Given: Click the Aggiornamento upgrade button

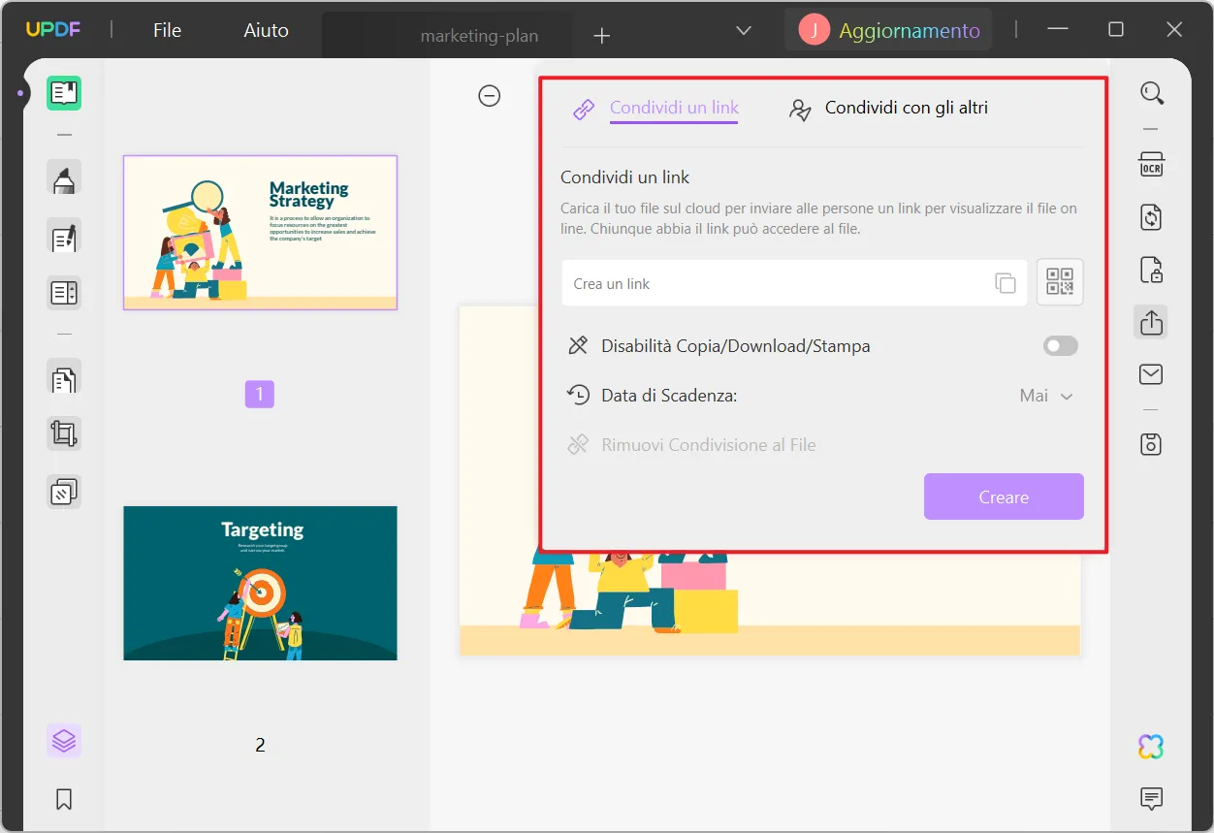Looking at the screenshot, I should pos(888,30).
